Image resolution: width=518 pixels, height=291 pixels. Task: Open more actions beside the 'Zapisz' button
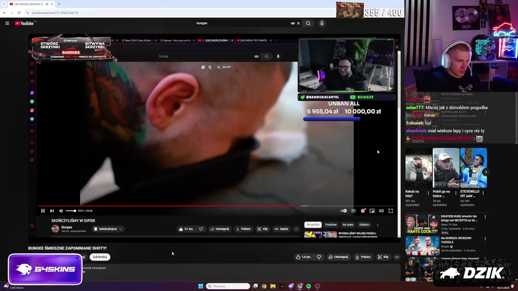coord(296,229)
